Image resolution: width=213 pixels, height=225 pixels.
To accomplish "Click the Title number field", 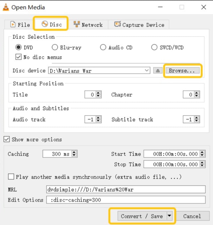I will pyautogui.click(x=91, y=94).
